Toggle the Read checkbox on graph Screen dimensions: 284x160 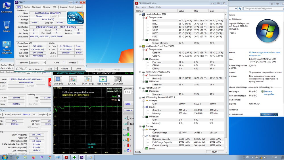(119, 96)
